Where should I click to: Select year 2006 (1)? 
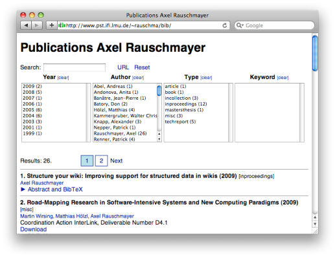point(32,104)
